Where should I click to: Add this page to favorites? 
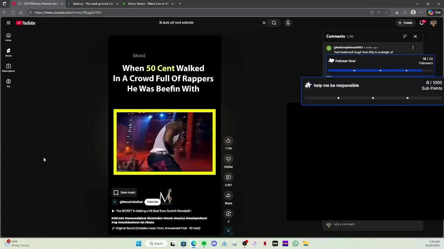[387, 12]
